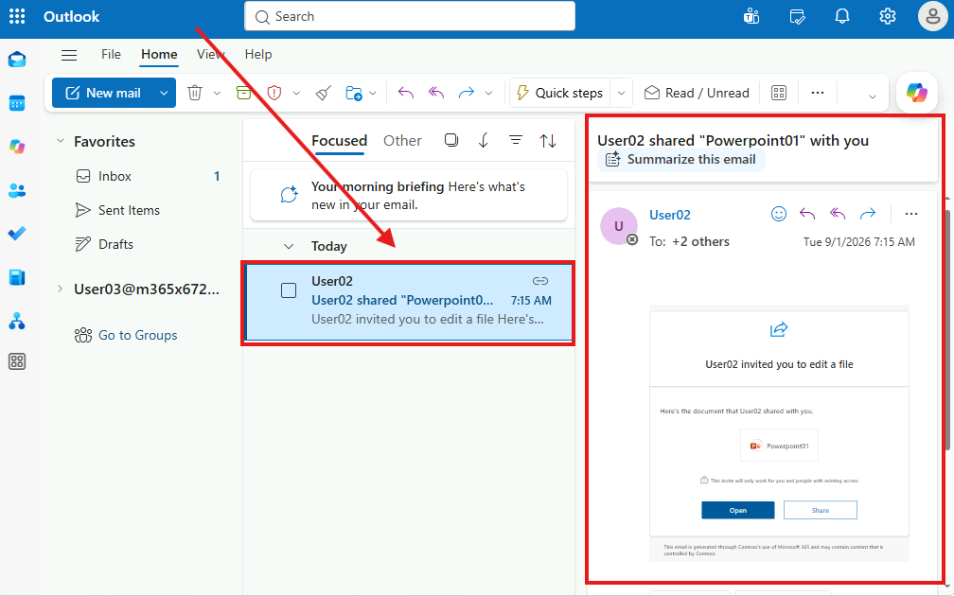Screen dimensions: 954x596
Task: Open the New mail dropdown arrow
Action: [164, 93]
